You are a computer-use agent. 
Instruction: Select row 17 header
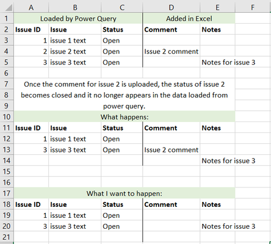(7, 193)
